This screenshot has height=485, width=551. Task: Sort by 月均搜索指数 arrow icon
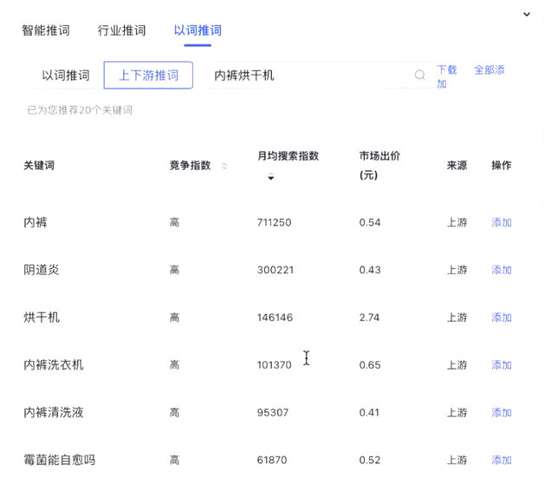270,176
